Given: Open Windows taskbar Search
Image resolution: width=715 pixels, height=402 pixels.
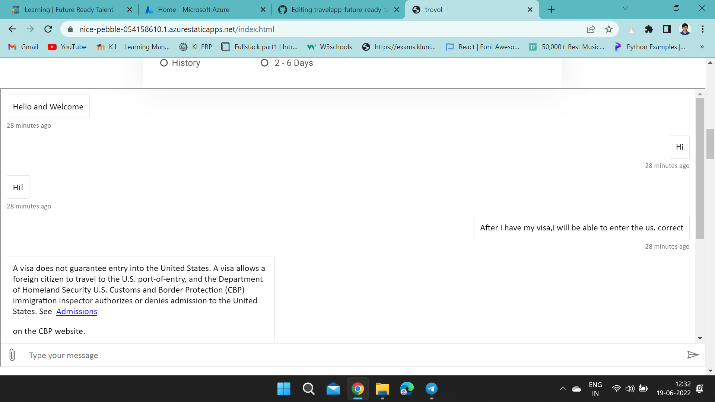Looking at the screenshot, I should coord(308,389).
